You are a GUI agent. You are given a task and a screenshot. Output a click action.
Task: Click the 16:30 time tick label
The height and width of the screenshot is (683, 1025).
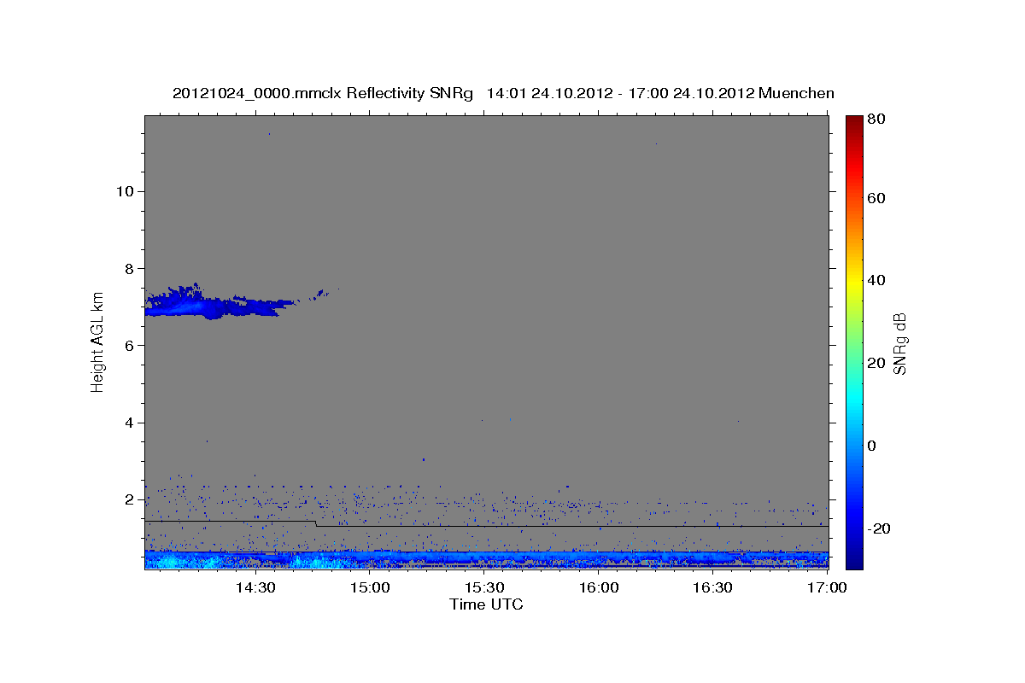click(x=713, y=587)
